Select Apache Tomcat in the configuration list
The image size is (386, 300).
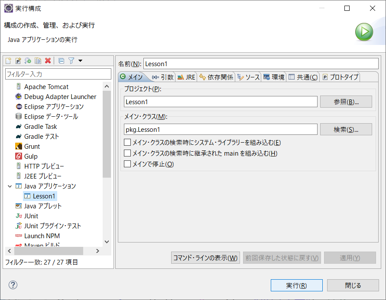46,87
